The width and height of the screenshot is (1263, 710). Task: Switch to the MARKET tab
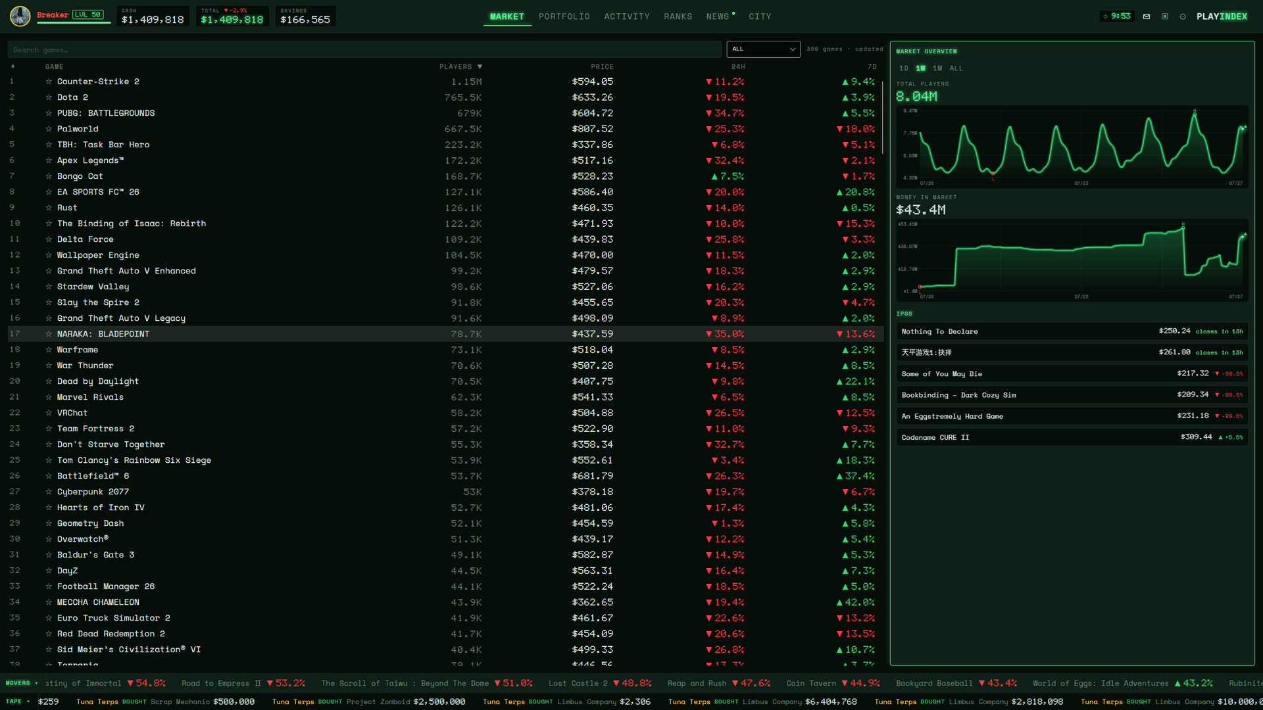[507, 16]
